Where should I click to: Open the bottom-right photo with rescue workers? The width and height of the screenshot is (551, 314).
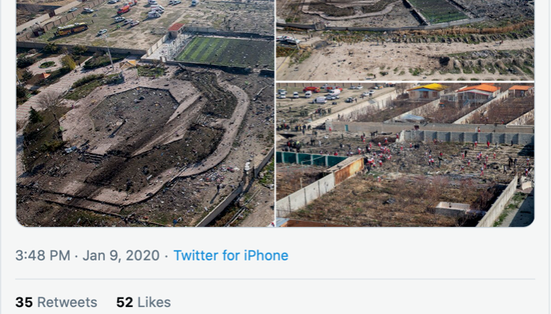pos(405,155)
